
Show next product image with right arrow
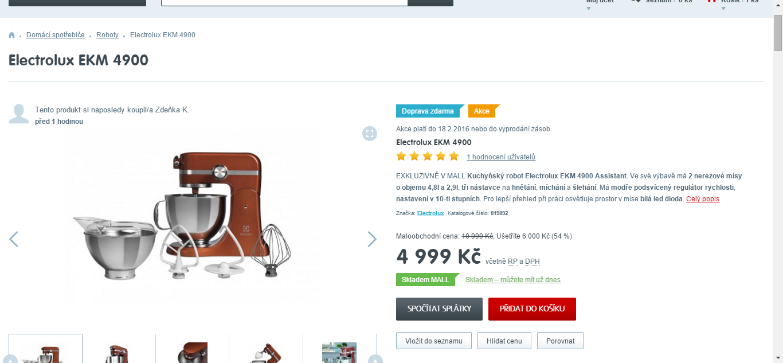tap(372, 239)
